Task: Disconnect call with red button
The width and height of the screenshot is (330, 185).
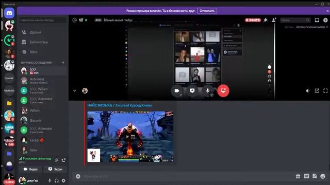Action: point(223,90)
